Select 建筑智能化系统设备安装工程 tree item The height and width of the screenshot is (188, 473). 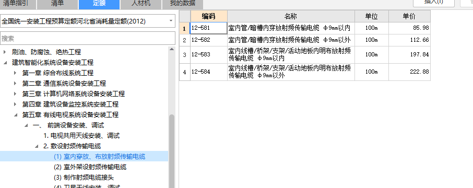click(53, 63)
